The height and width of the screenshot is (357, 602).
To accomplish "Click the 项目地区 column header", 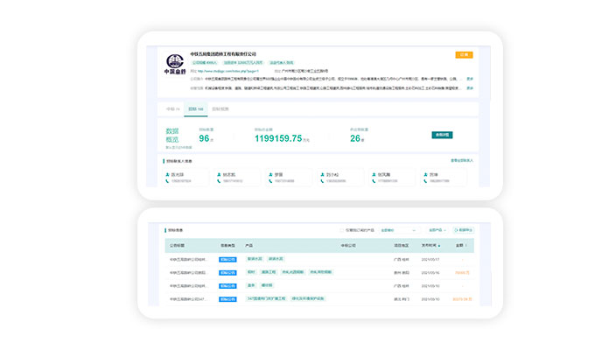I will [402, 245].
